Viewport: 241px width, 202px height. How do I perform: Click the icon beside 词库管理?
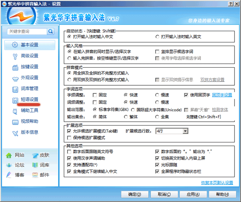[15, 90]
